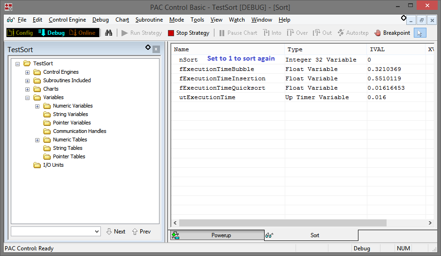Select Pointer Variables tree item
Image resolution: width=441 pixels, height=256 pixels.
(72, 123)
